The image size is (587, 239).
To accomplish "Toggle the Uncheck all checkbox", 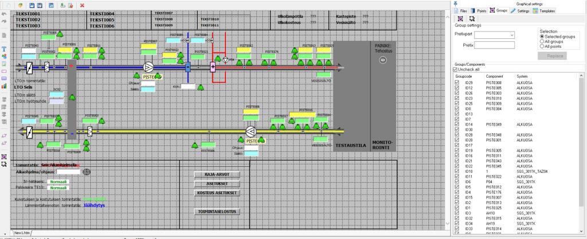I will [x=455, y=69].
